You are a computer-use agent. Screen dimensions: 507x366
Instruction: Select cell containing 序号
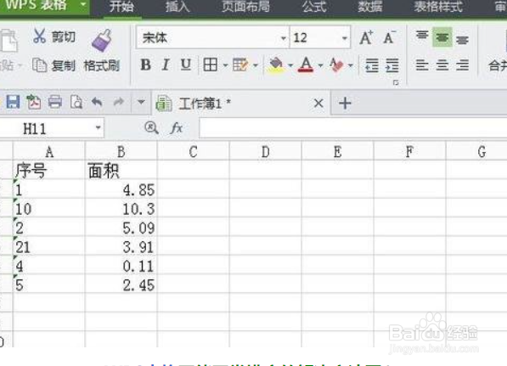point(48,170)
